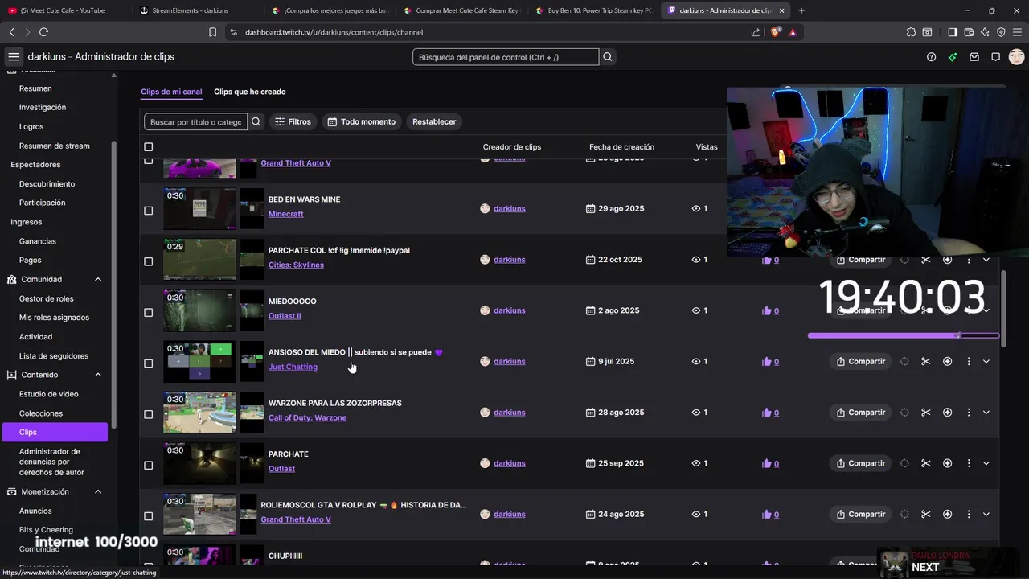
Task: Reload the page with the refresh icon
Action: point(43,32)
